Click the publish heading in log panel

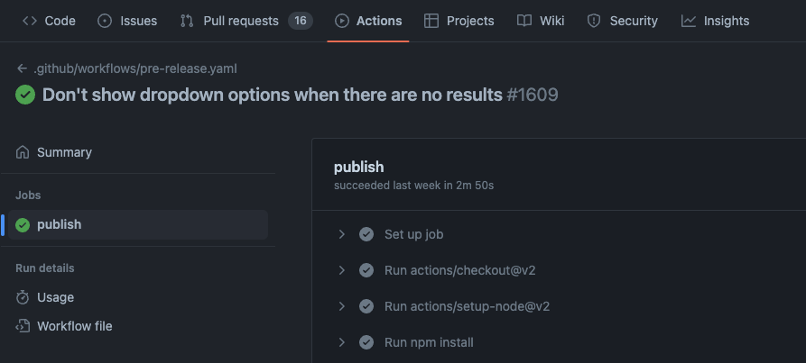359,168
